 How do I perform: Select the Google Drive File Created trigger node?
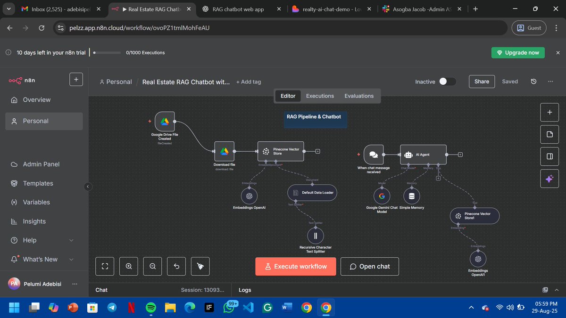point(165,122)
